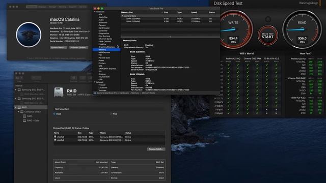This screenshot has height=183, width=326.
Task: Switch to Displays tab in About This Mac
Action: coord(42,7)
